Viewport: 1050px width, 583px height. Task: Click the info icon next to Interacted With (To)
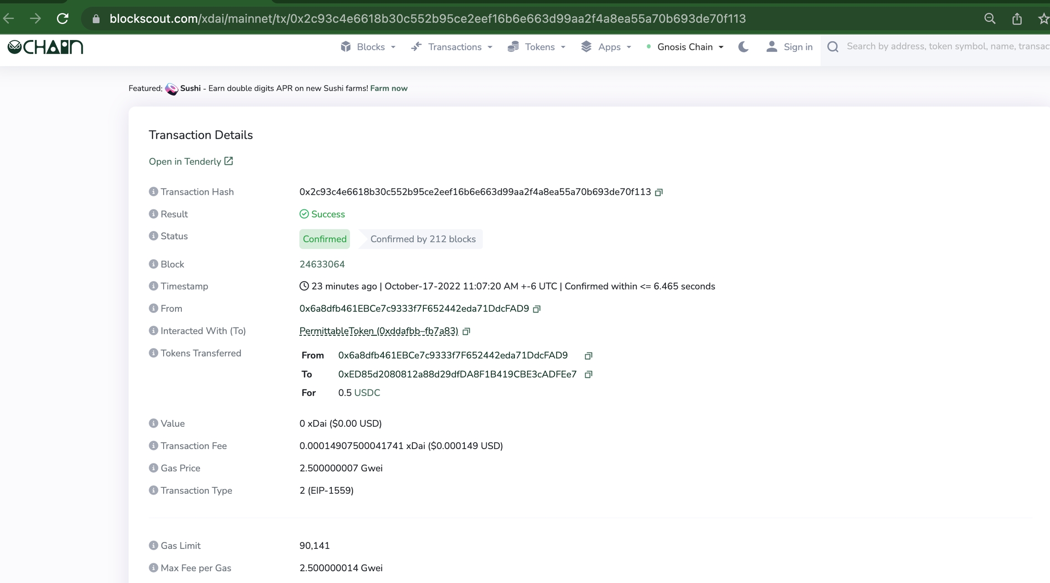tap(153, 331)
